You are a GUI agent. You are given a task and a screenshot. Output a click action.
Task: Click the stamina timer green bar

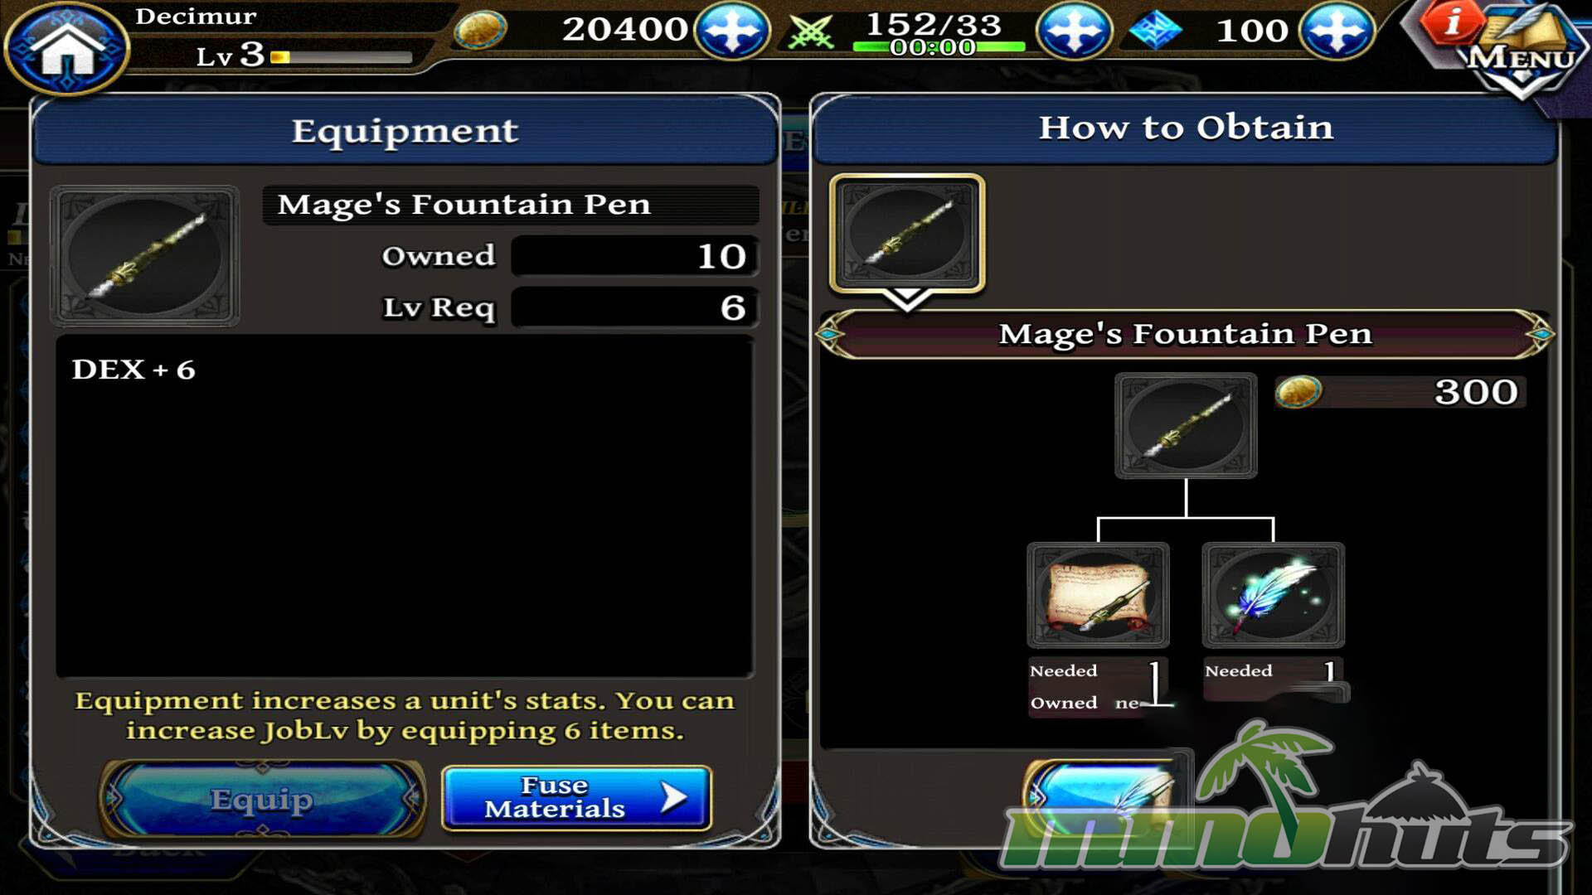pyautogui.click(x=939, y=47)
